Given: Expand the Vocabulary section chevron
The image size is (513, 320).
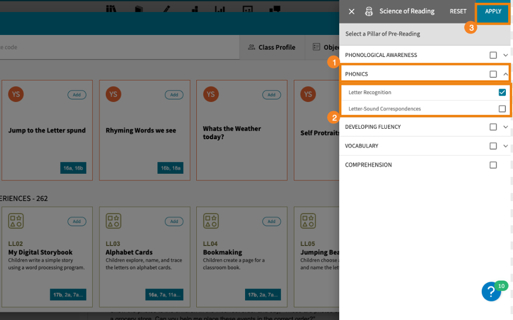Looking at the screenshot, I should [x=506, y=146].
